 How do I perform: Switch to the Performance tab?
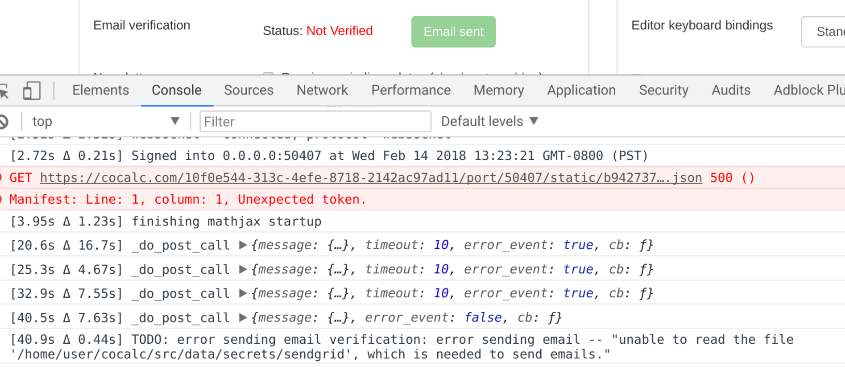[x=410, y=90]
